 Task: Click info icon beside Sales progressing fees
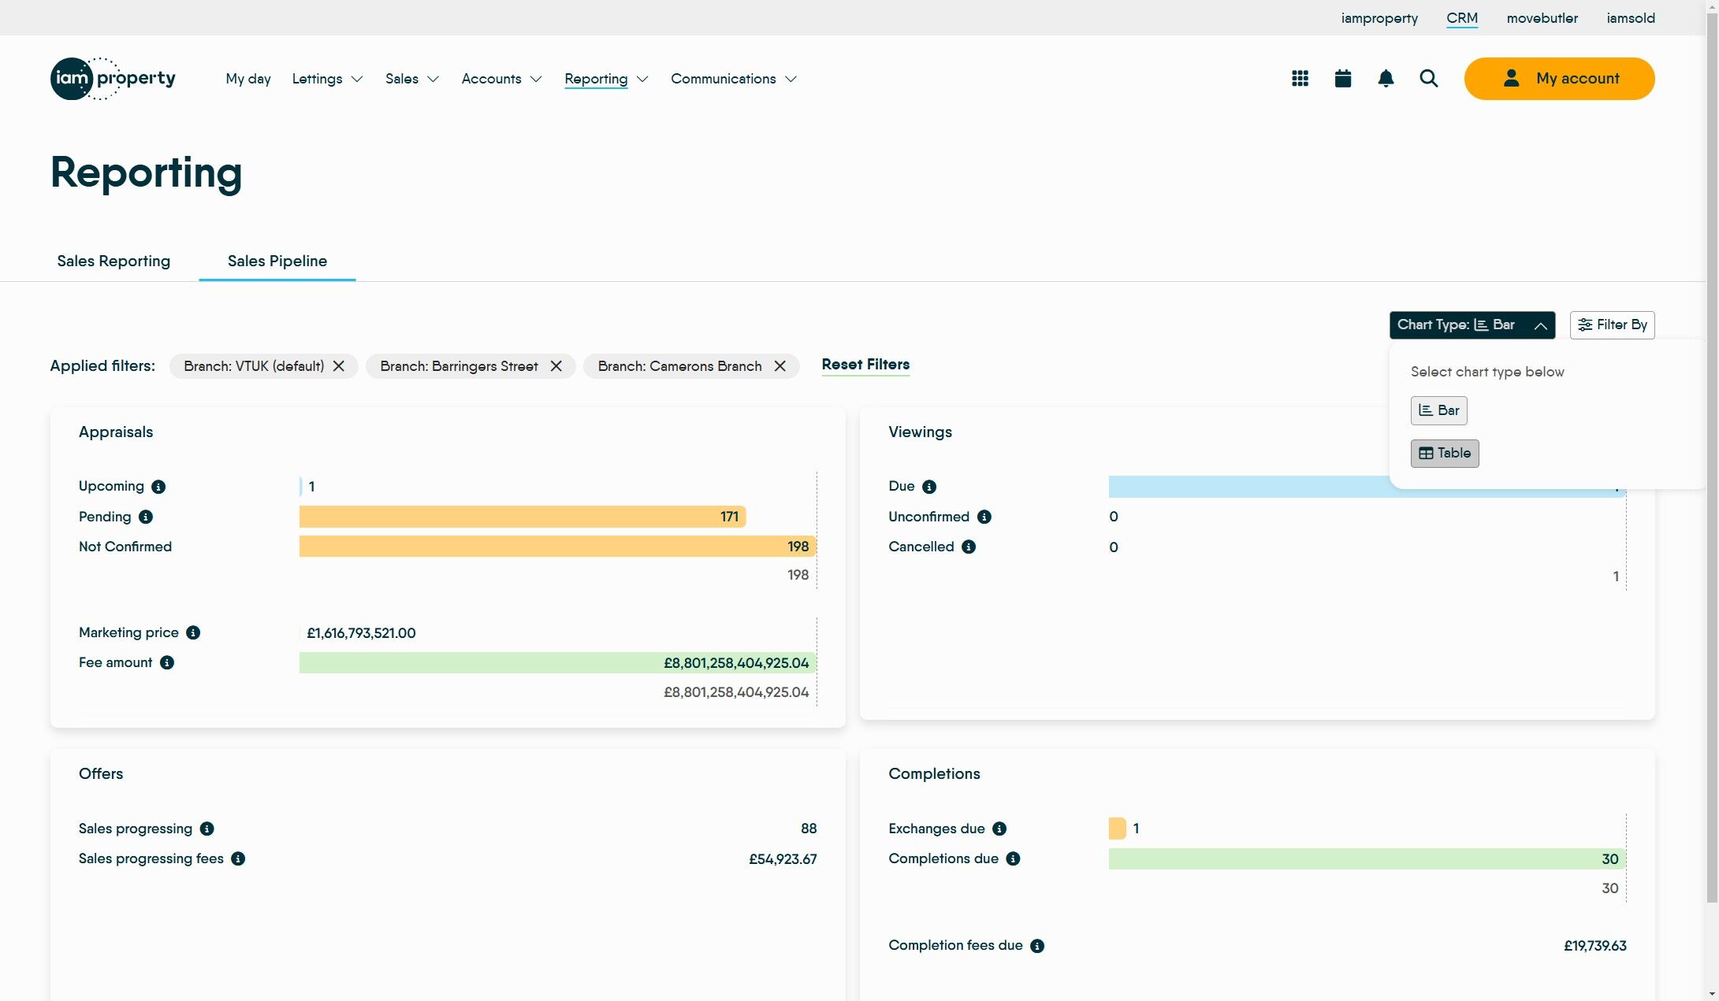(238, 858)
